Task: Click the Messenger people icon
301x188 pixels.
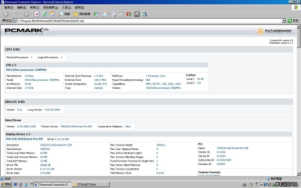Action: [x=144, y=14]
